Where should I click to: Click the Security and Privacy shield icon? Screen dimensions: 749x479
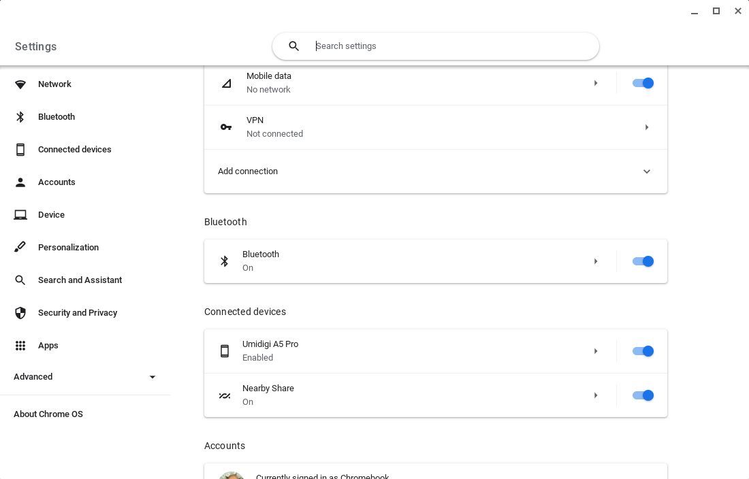[20, 312]
